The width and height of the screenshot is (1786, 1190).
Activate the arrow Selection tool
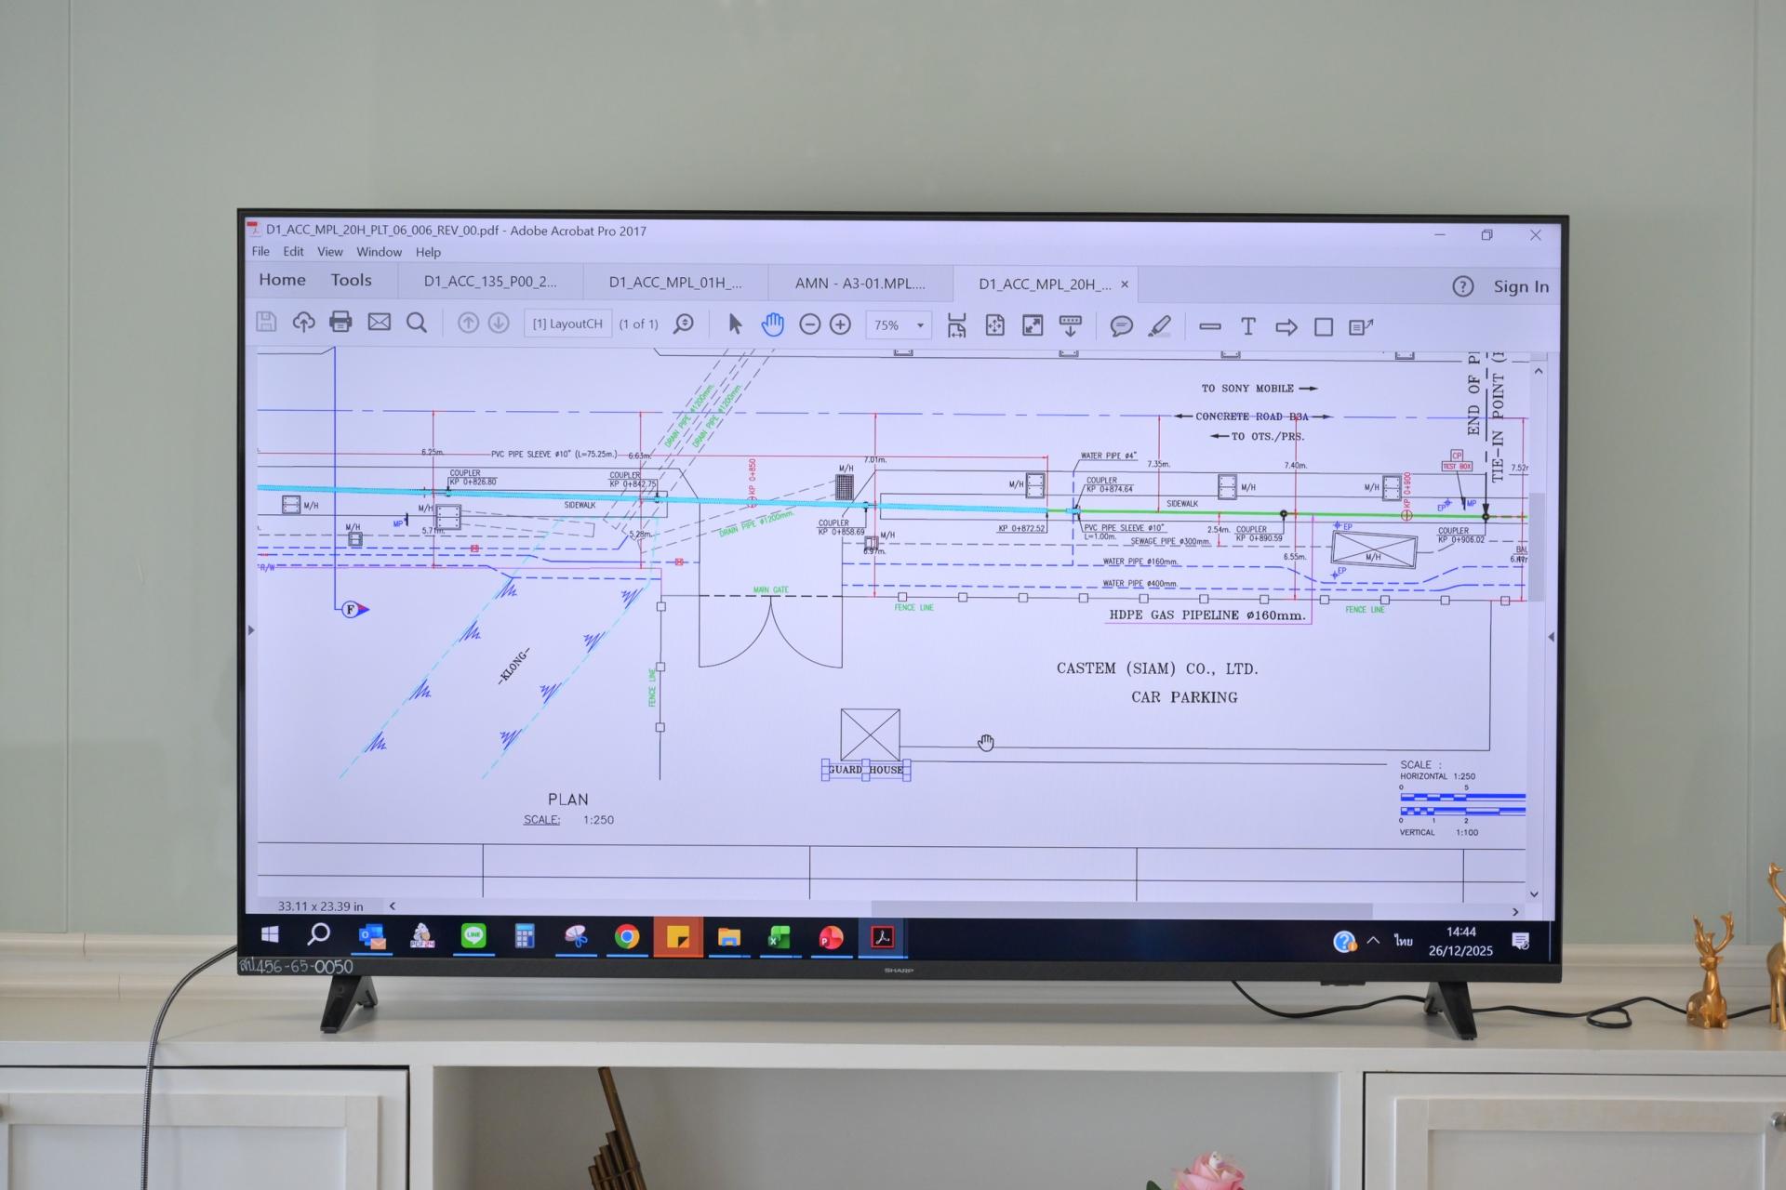click(x=735, y=324)
